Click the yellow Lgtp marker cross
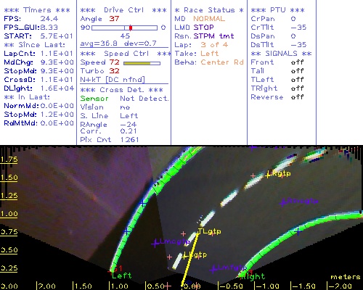Viewport: 363px width, 290px height. pyautogui.click(x=185, y=256)
